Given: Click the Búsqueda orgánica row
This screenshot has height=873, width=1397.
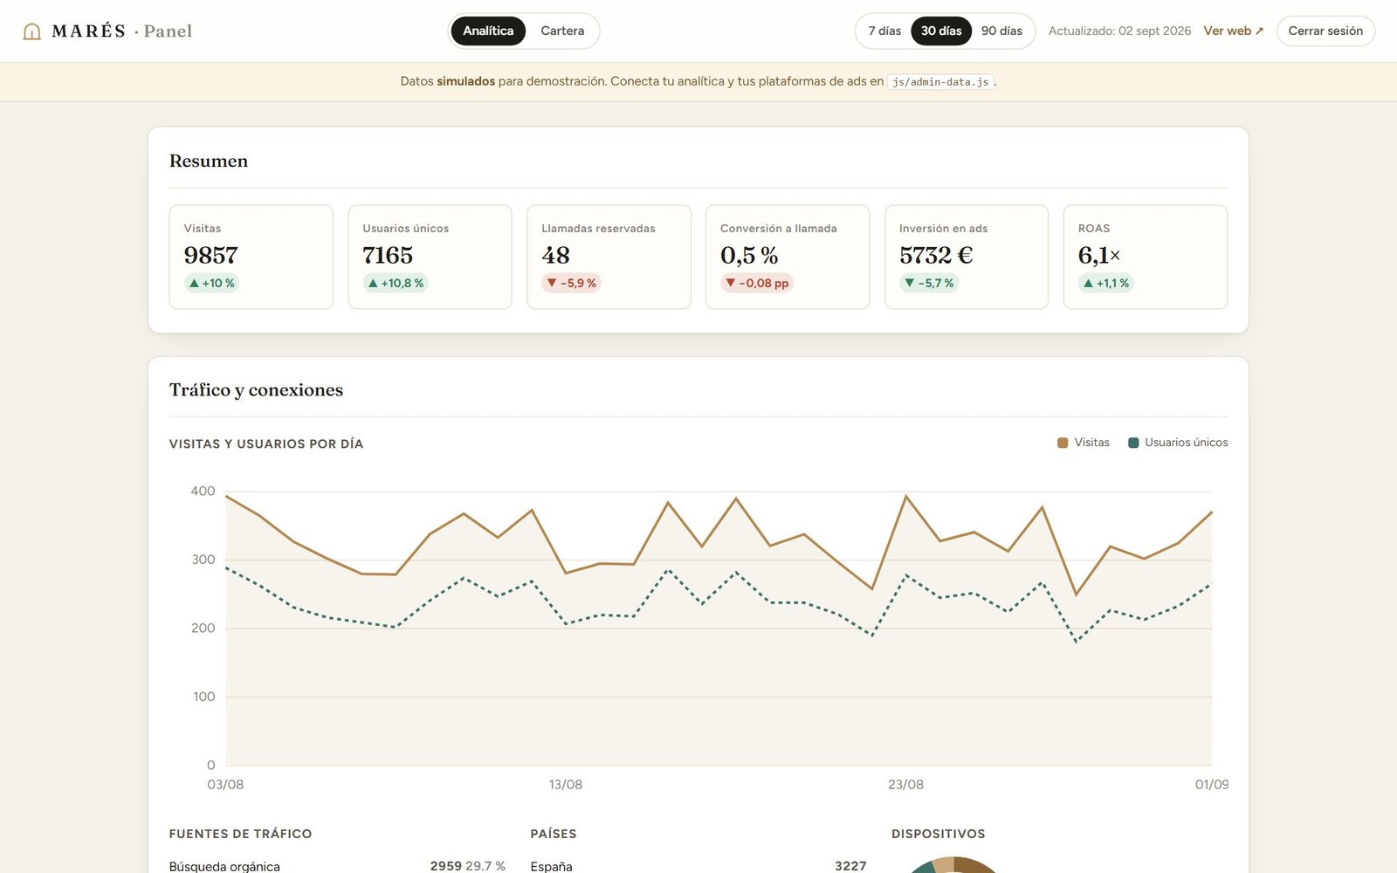Looking at the screenshot, I should tap(337, 866).
